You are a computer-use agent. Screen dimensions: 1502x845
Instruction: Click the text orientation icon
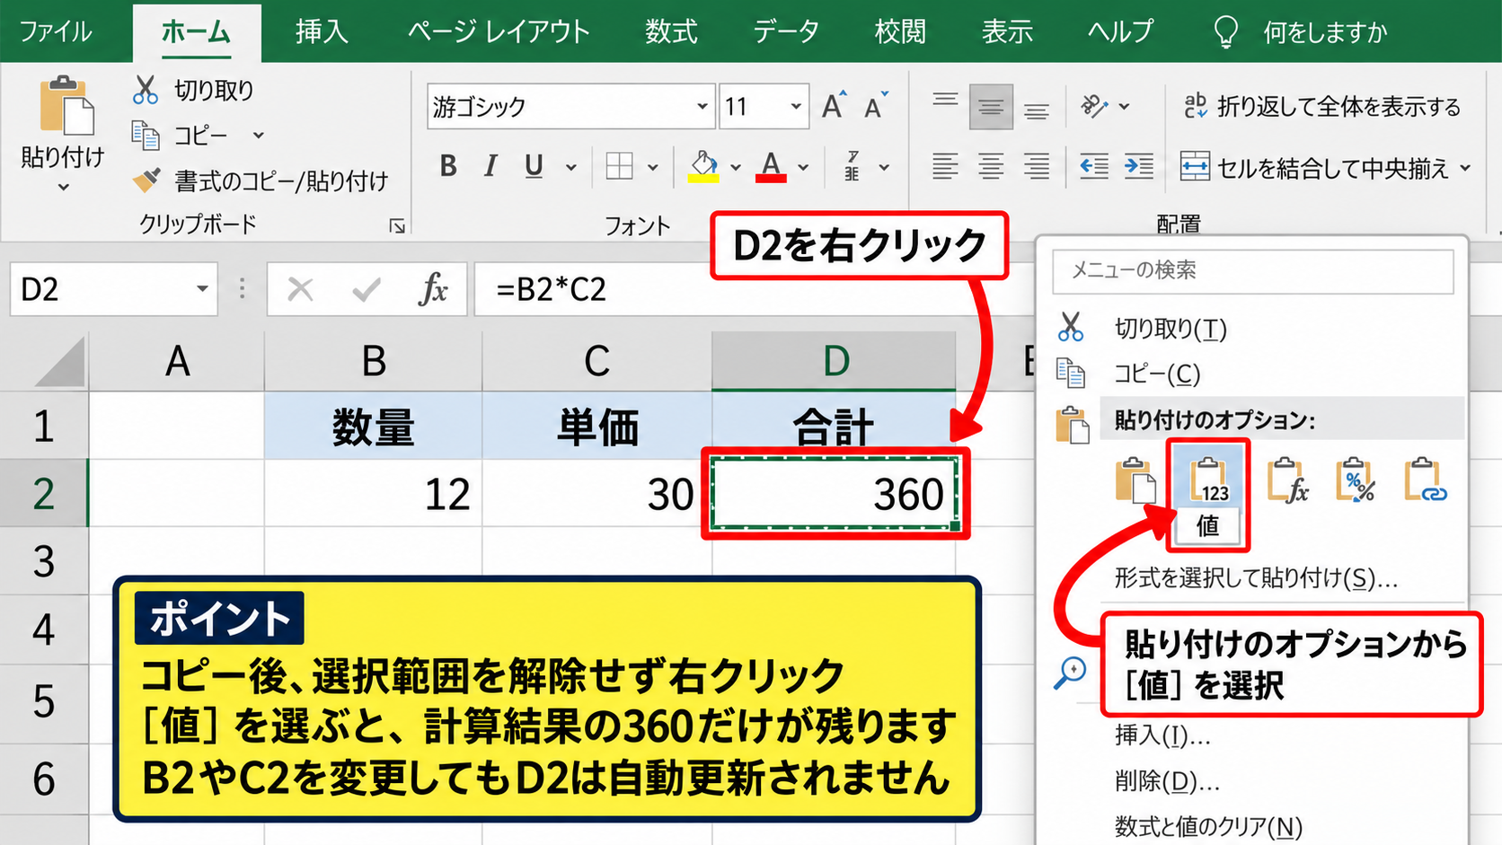tap(1094, 107)
